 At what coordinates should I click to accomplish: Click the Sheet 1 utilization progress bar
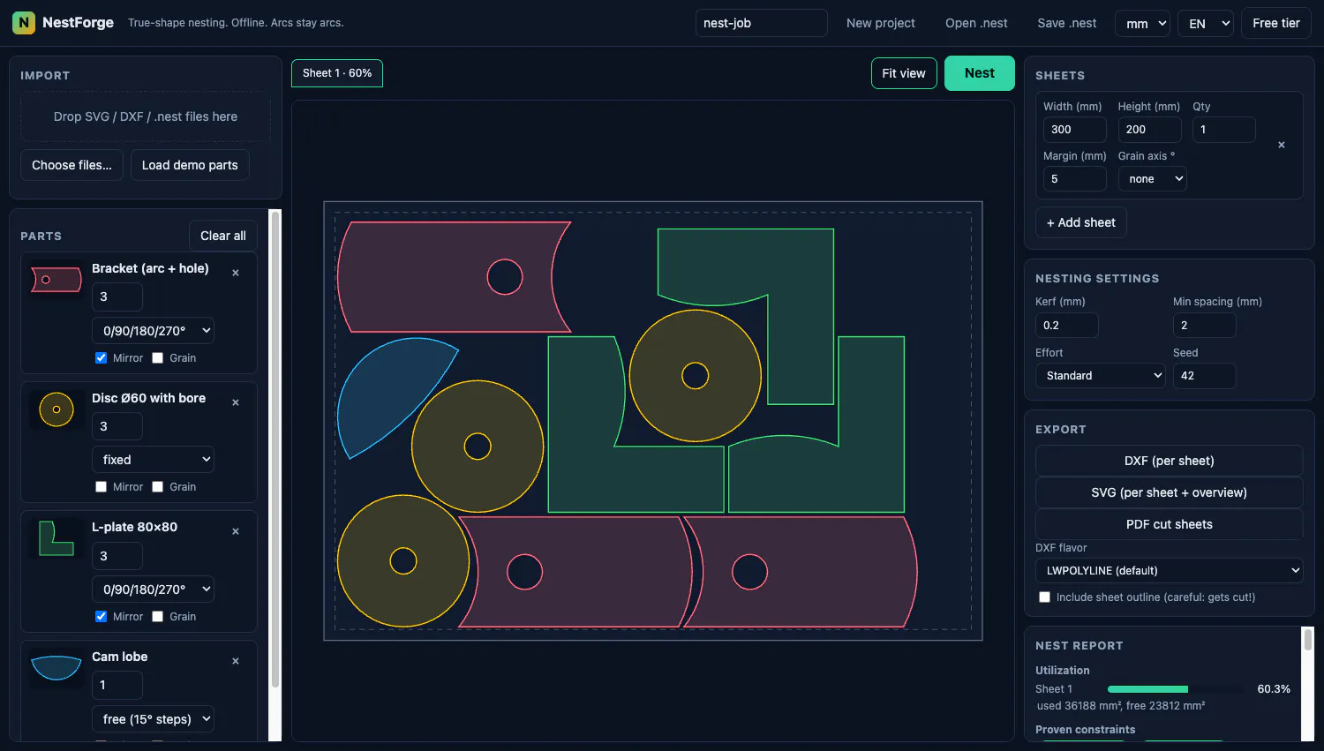1175,689
